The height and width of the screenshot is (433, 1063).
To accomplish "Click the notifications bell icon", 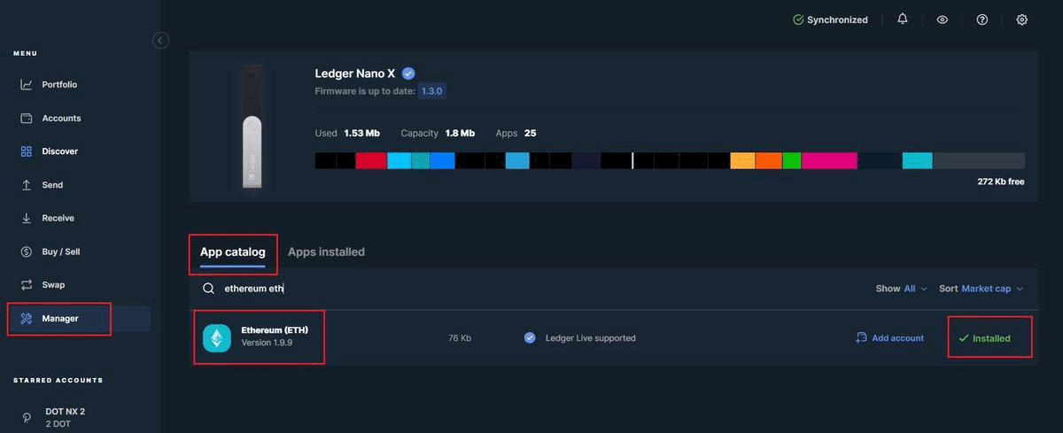I will (903, 19).
